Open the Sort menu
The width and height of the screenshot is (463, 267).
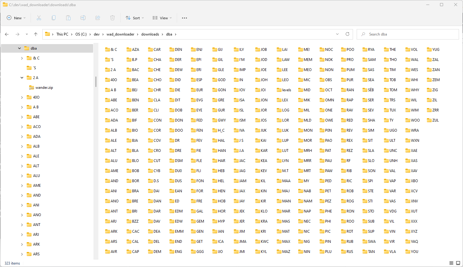pos(135,18)
